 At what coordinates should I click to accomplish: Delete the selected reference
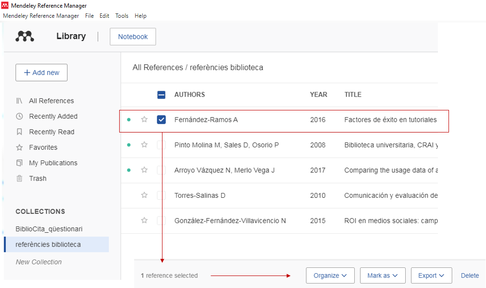coord(470,276)
